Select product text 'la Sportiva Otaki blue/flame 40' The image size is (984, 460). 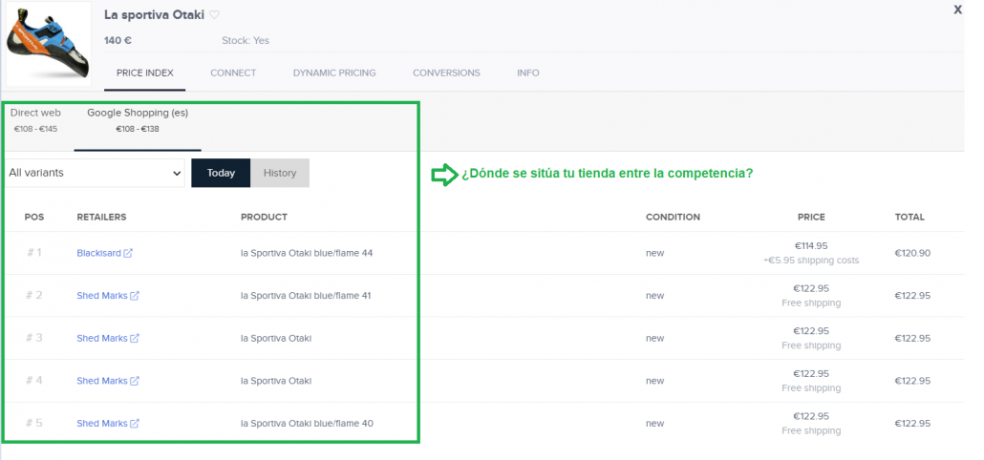(x=307, y=424)
